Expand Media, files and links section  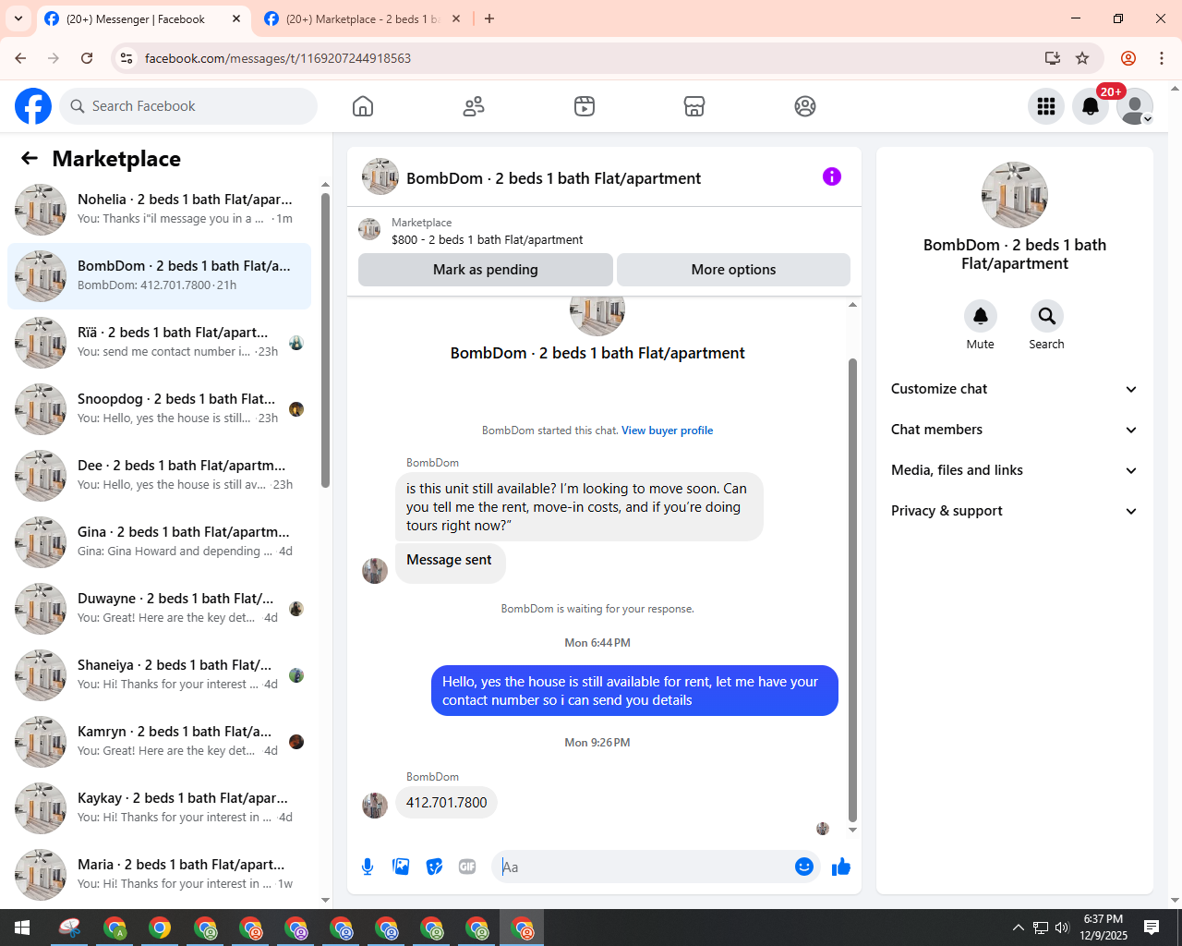1015,470
